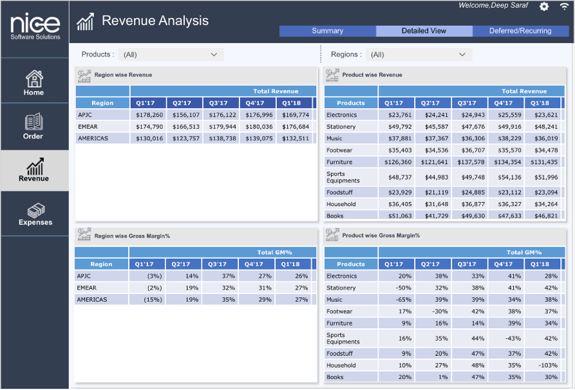This screenshot has height=390, width=575.
Task: Go to Home in sidebar
Action: (34, 82)
